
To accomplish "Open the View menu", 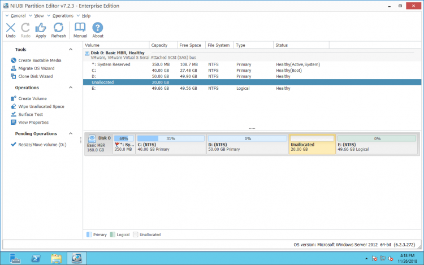I will pos(38,16).
